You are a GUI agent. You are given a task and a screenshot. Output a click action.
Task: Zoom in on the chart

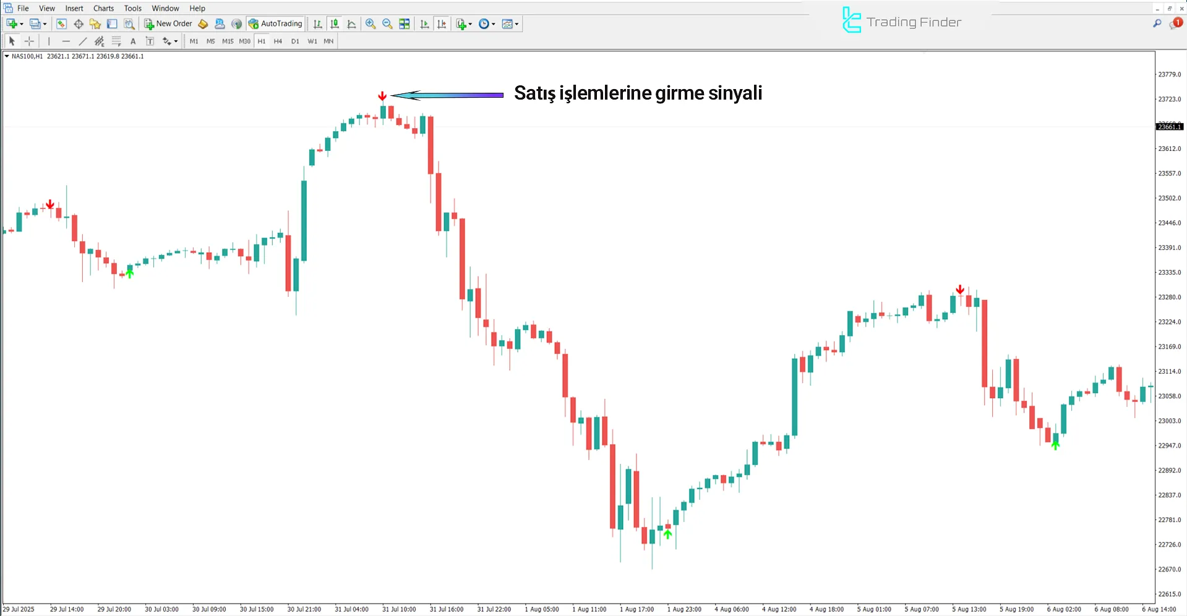(x=371, y=24)
